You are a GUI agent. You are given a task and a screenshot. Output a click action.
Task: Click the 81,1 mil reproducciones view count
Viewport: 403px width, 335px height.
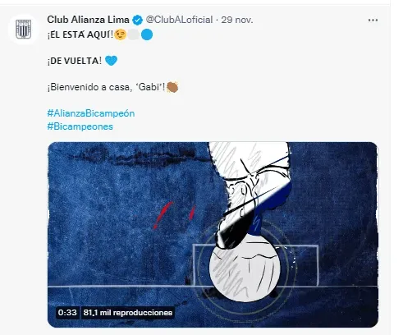point(128,313)
